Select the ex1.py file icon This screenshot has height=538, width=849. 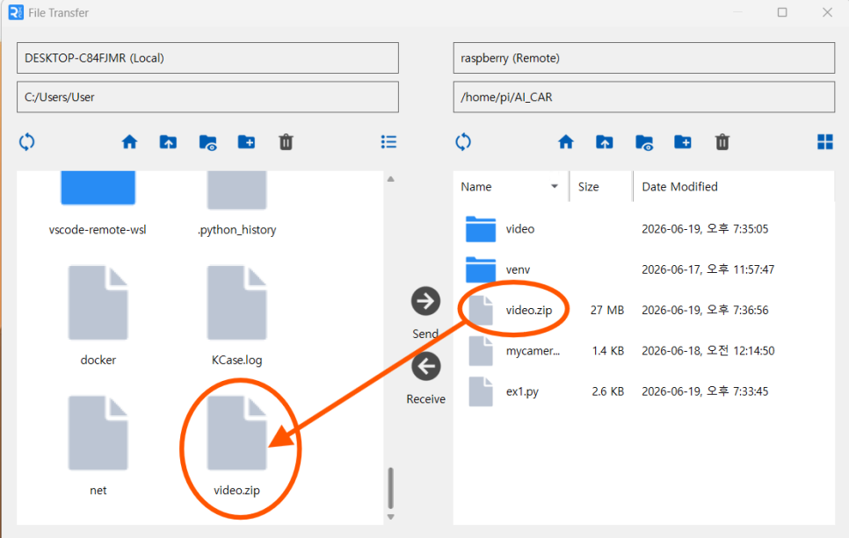(x=481, y=391)
